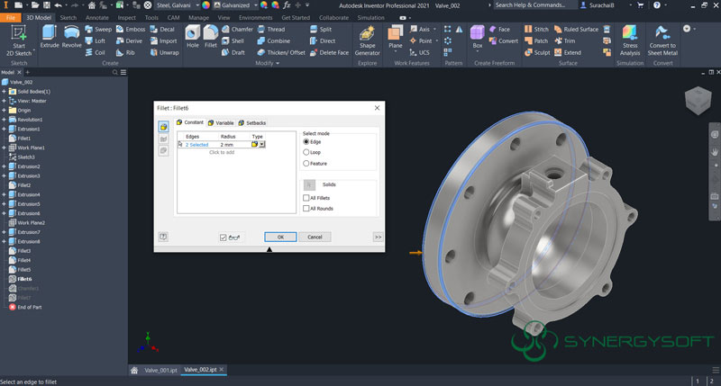Create a freeform Box
This screenshot has height=386, width=721.
coord(478,38)
